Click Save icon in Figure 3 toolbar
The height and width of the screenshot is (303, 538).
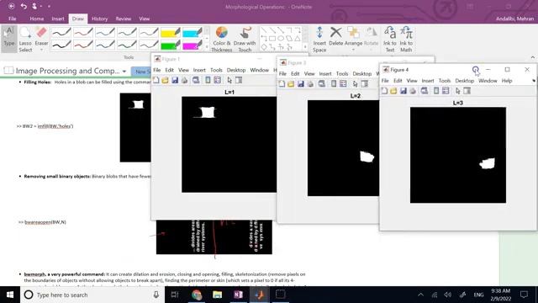pos(301,84)
